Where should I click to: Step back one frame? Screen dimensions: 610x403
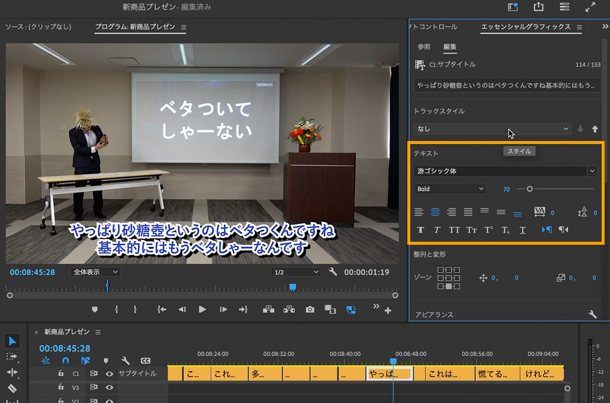pos(182,310)
